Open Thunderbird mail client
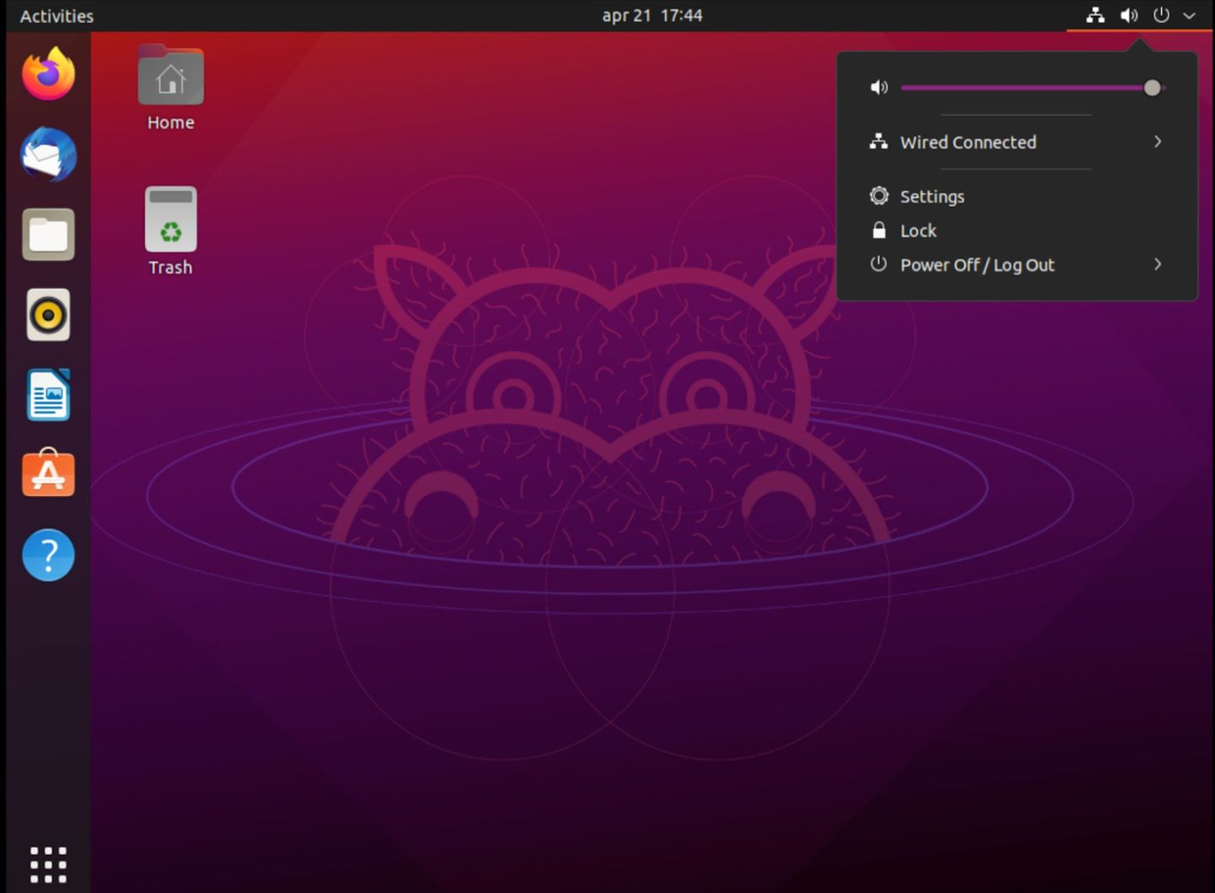1215x893 pixels. coord(48,154)
